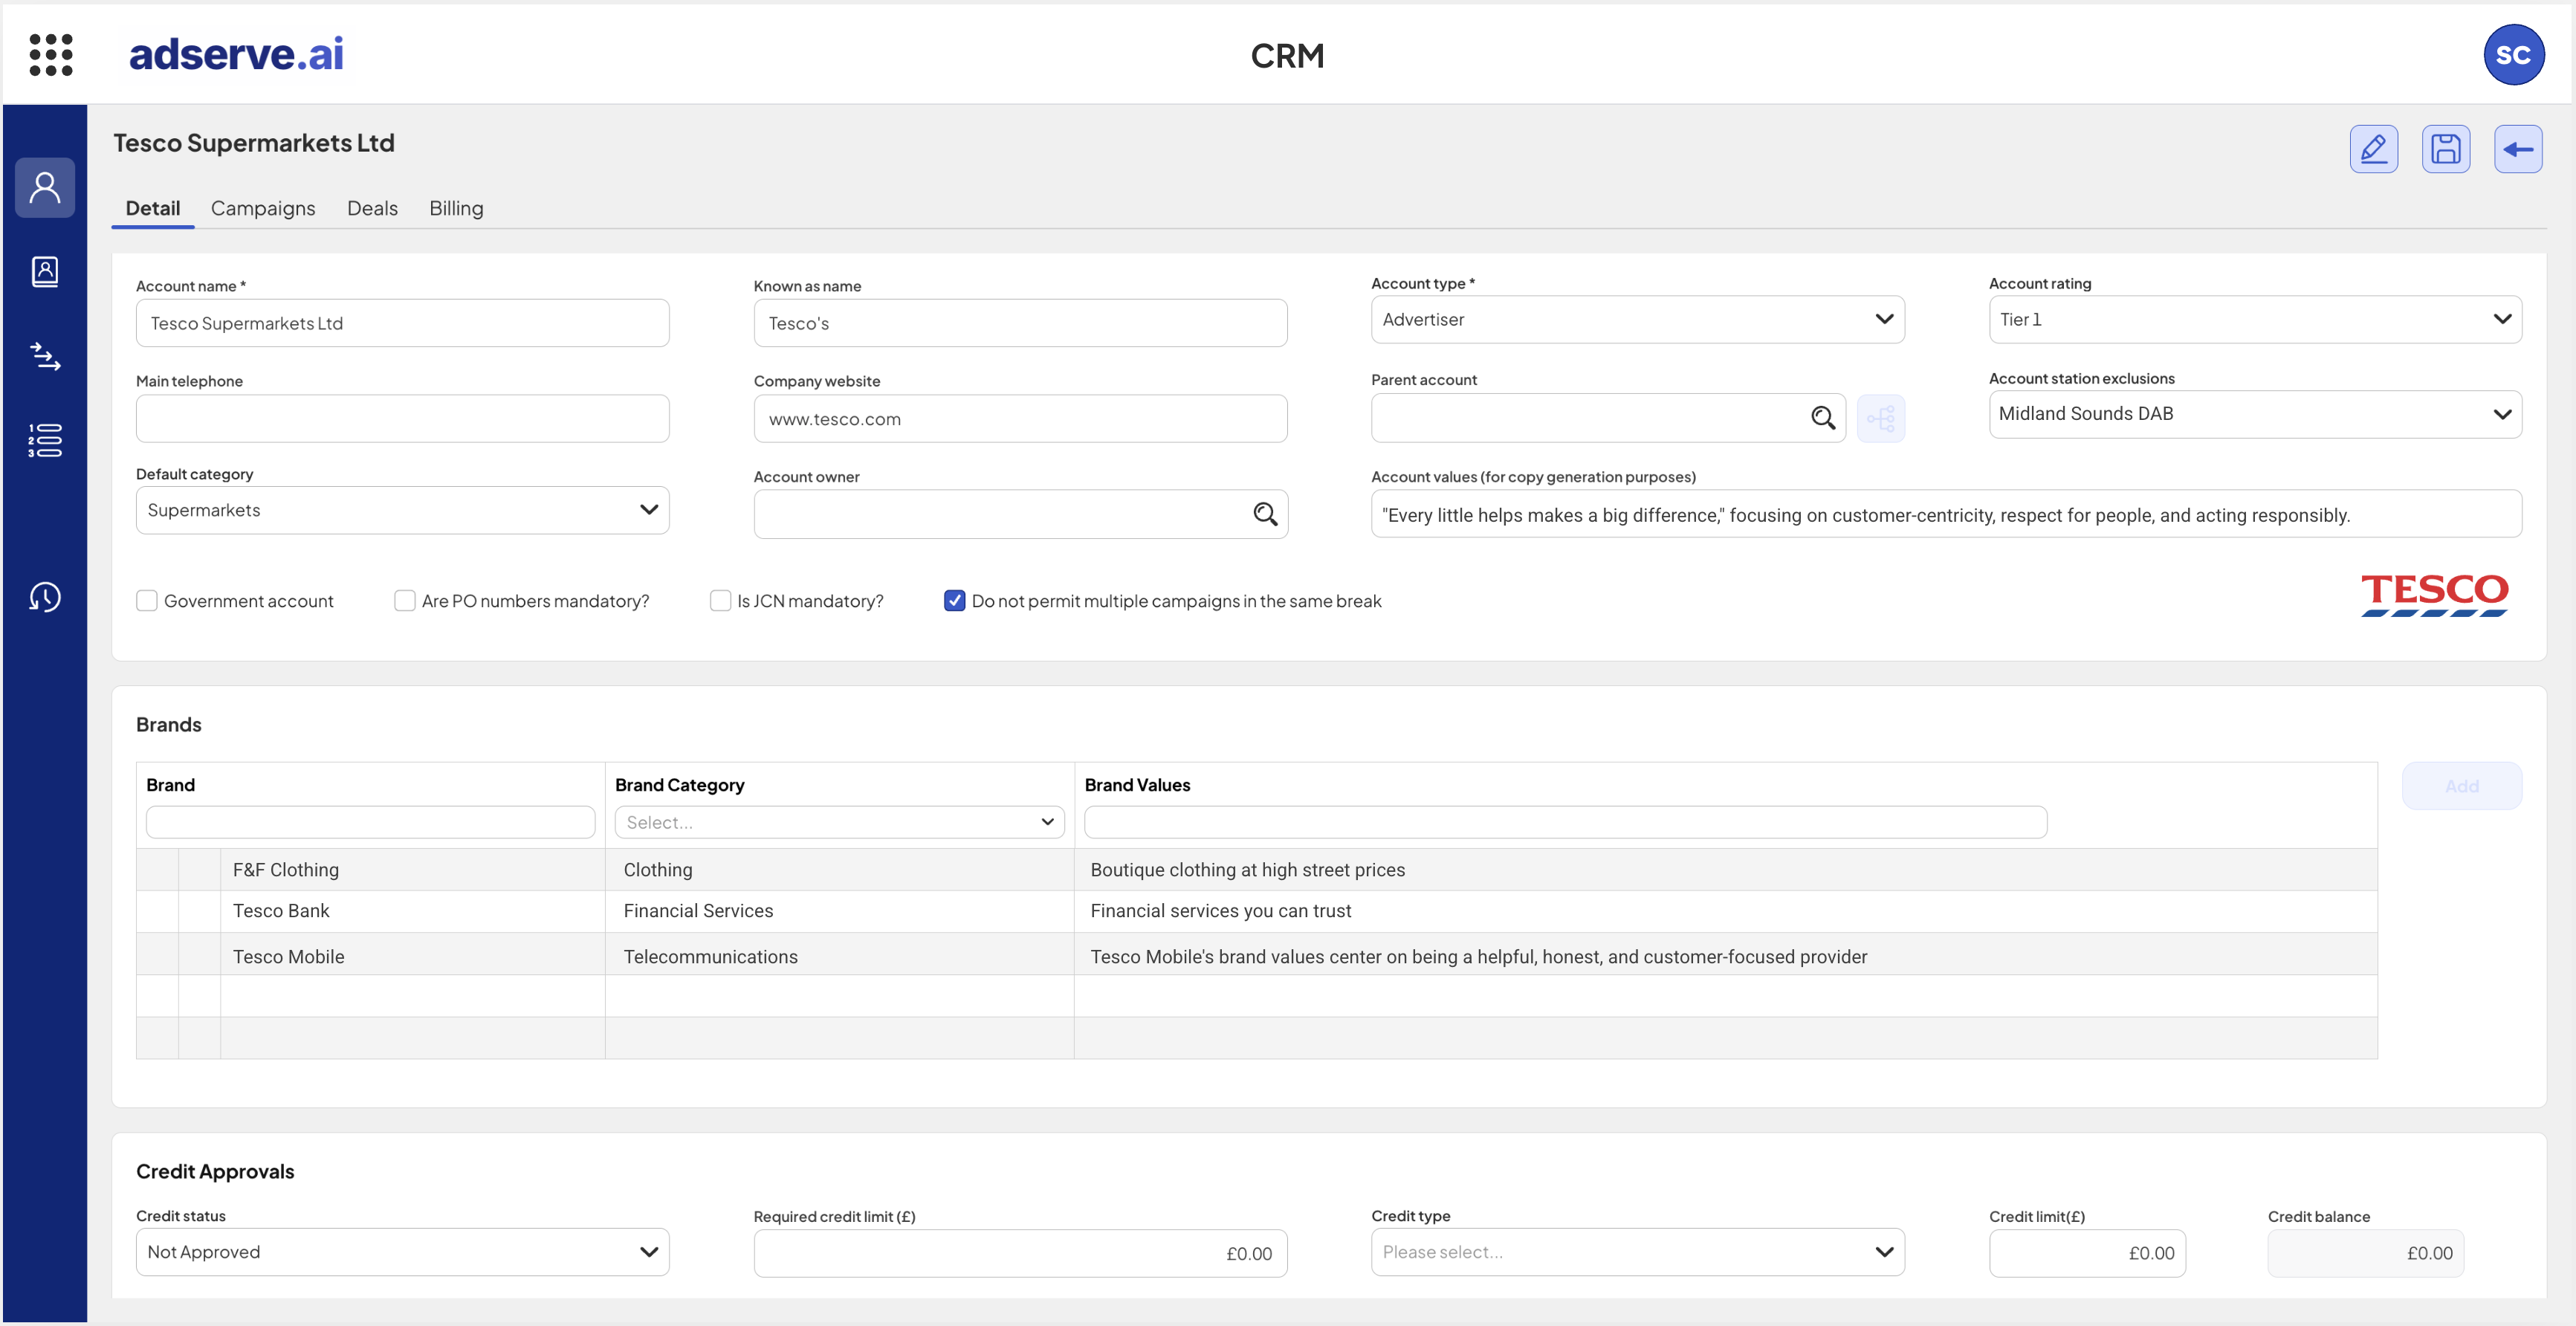Screen dimensions: 2576x1326
Task: Open the app launcher grid menu
Action: tap(50, 54)
